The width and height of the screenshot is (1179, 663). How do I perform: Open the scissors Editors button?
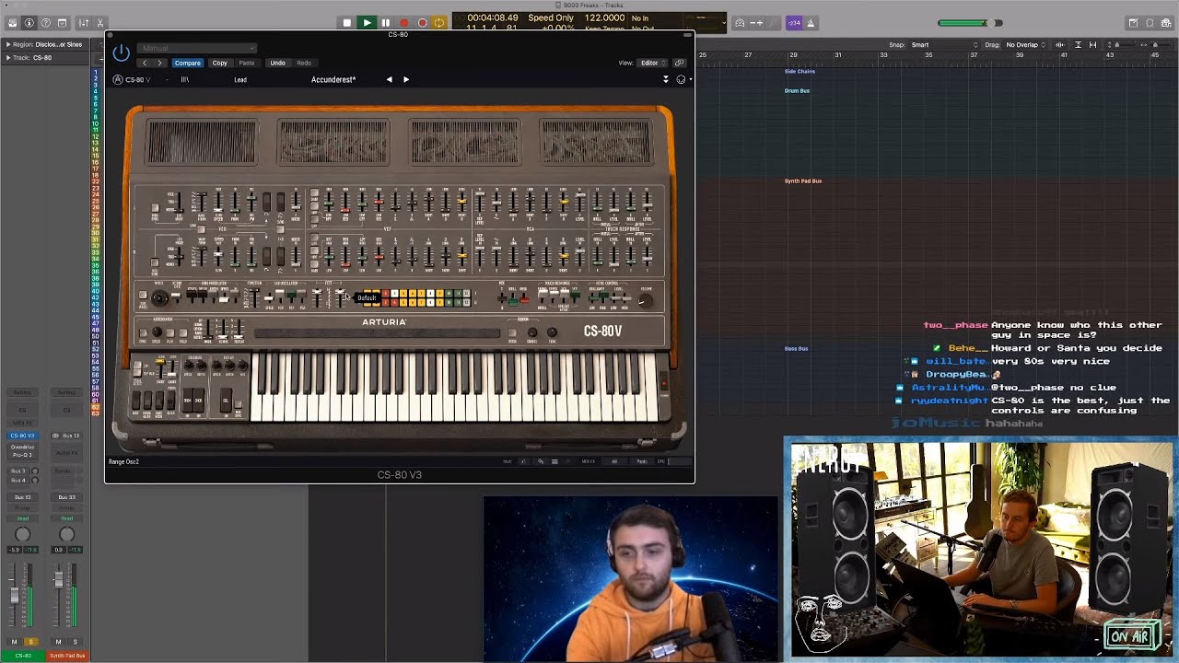tap(100, 23)
